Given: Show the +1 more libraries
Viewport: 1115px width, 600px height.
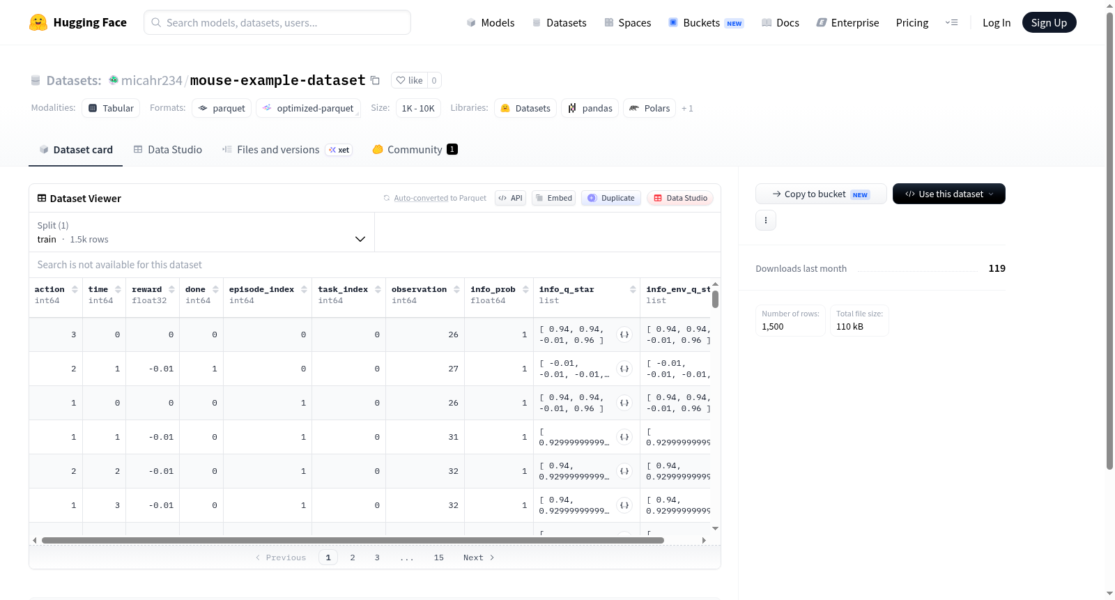Looking at the screenshot, I should 687,108.
